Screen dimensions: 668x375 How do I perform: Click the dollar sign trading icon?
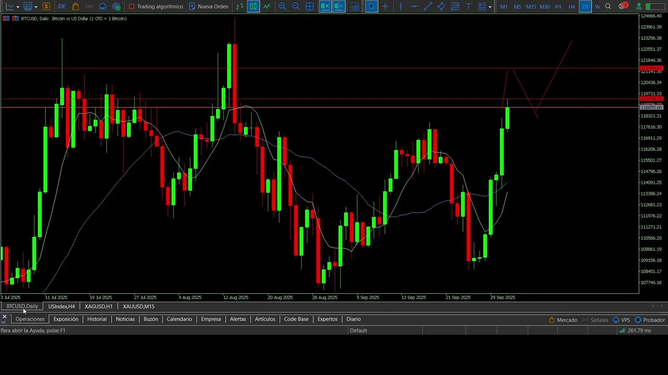(x=46, y=6)
